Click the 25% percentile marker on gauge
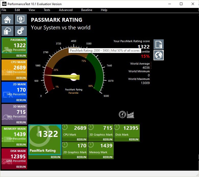 pyautogui.click(x=56, y=70)
